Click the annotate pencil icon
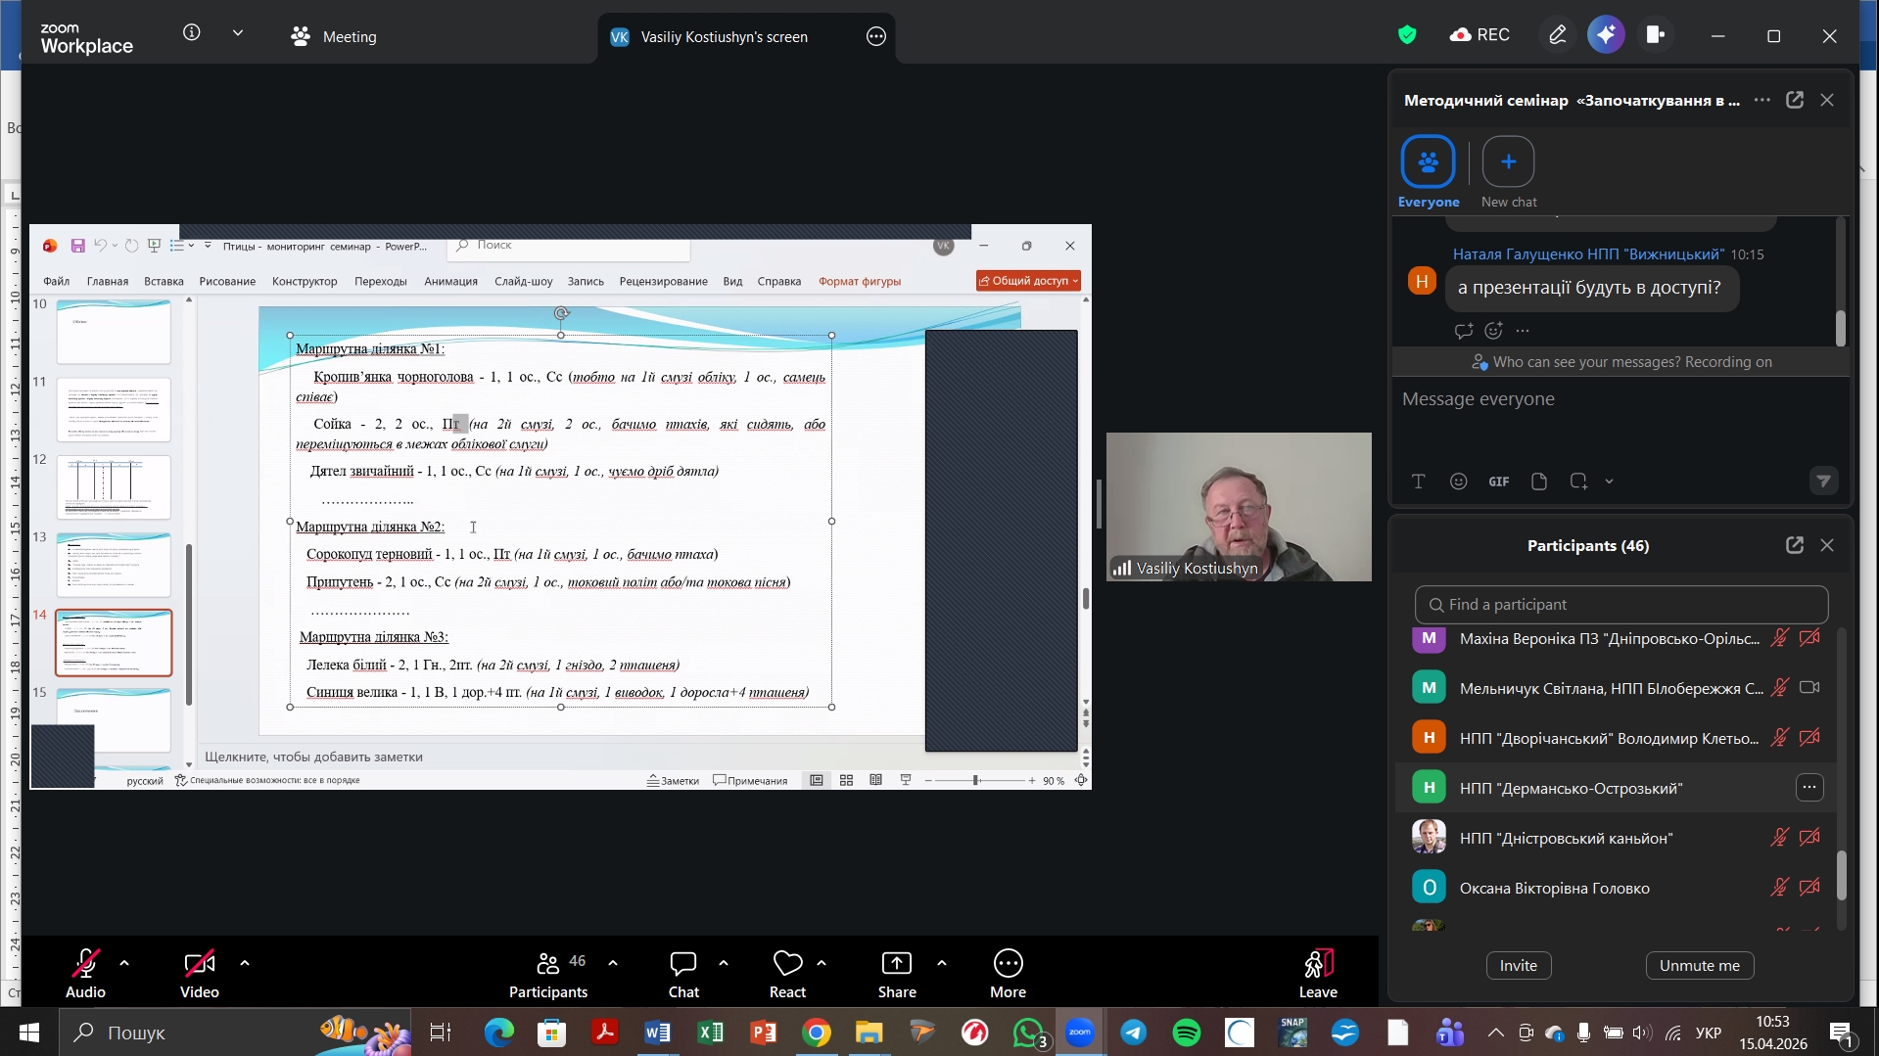 [x=1557, y=35]
